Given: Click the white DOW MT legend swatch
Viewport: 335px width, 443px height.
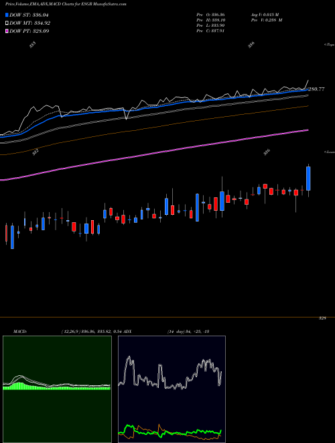Looking at the screenshot, I should tap(7, 23).
